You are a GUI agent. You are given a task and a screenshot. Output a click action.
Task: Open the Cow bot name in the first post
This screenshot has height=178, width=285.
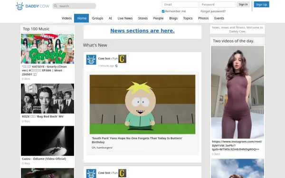(104, 58)
